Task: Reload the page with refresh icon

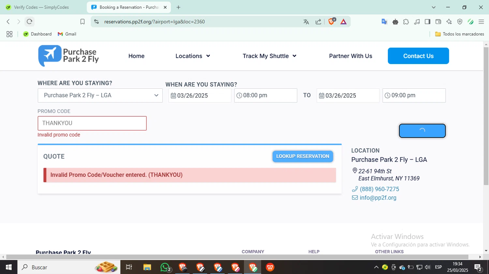Action: tap(29, 22)
